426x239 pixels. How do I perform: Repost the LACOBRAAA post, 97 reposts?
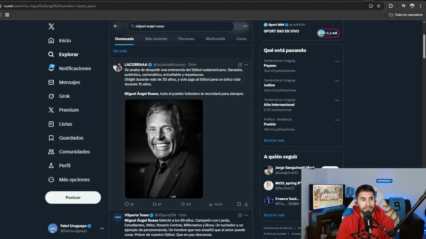point(157,204)
